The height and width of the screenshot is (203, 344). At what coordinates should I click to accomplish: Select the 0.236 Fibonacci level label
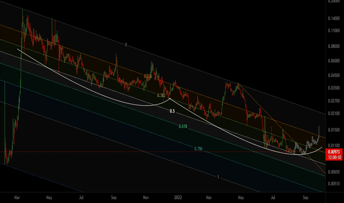(148, 76)
